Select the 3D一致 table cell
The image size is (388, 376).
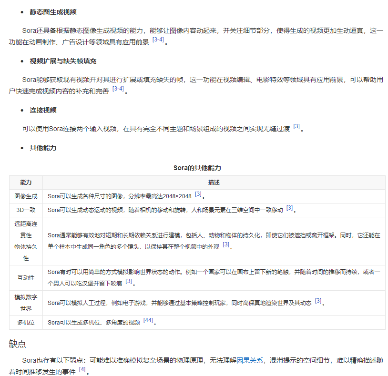(26, 210)
